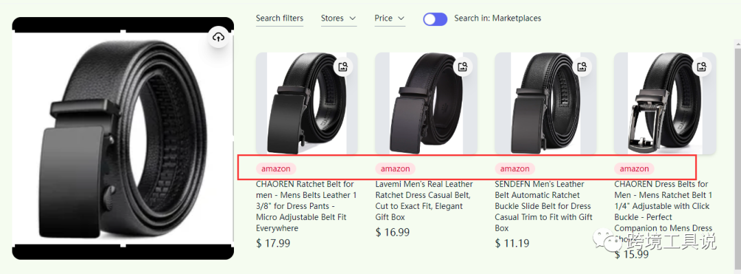Click image search icon on CHAOREN Ratchet Belt

(x=343, y=67)
